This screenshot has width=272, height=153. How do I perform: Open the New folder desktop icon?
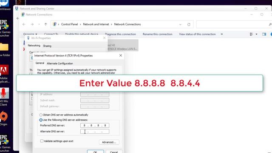[5, 49]
